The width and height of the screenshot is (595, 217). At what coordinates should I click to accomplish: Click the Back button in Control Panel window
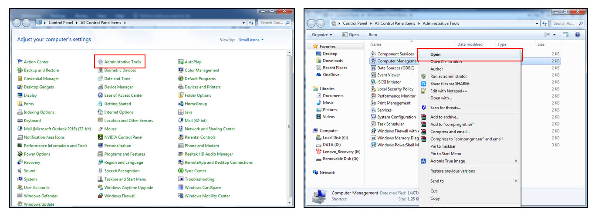coord(17,23)
